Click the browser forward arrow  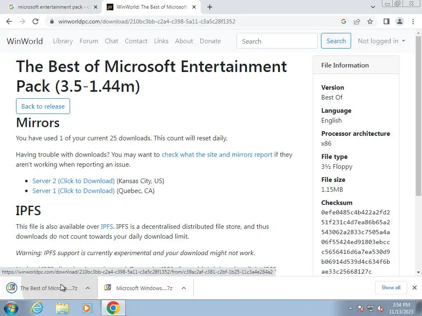click(x=22, y=21)
